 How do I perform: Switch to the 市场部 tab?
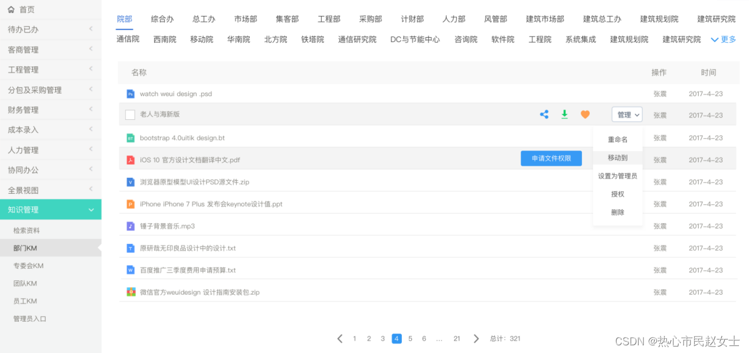246,19
